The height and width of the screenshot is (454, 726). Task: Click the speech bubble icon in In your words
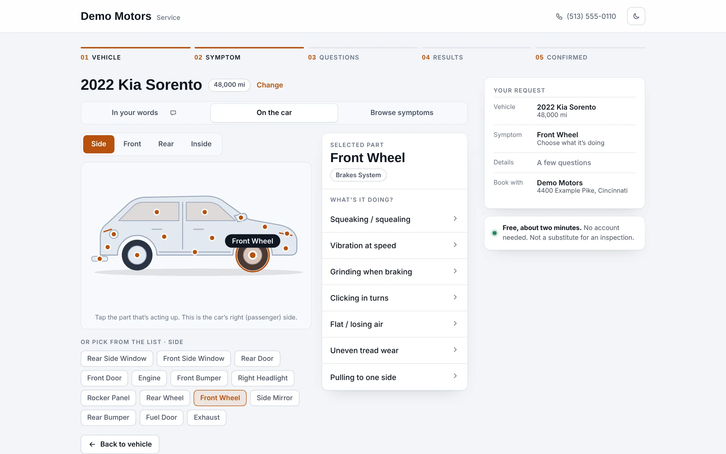pos(173,113)
